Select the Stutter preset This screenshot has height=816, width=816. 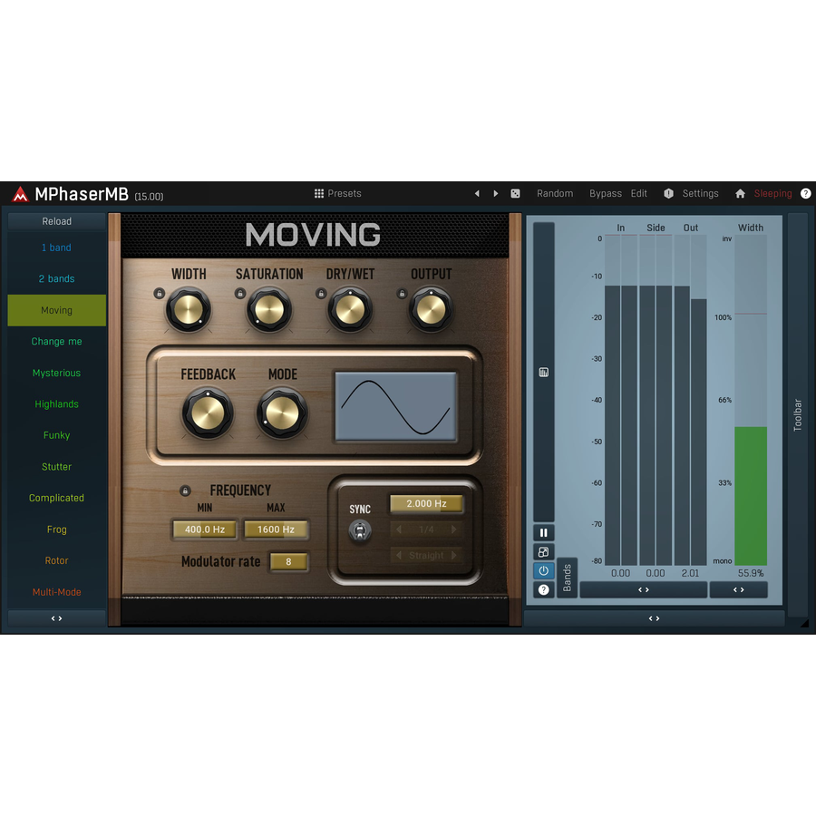(x=57, y=467)
